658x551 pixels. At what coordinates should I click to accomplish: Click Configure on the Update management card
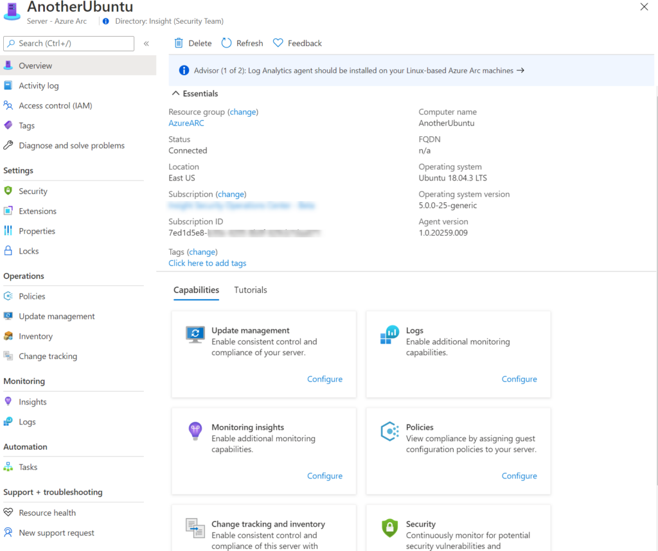pos(325,379)
